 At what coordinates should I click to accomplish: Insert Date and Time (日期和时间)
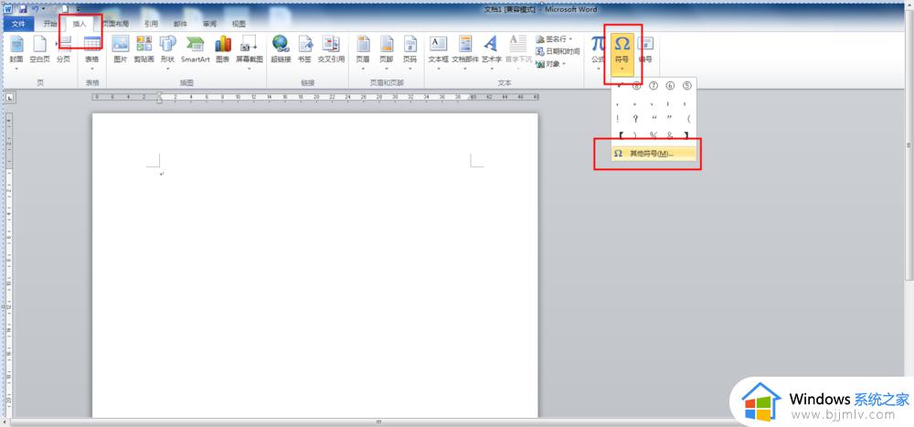click(558, 51)
